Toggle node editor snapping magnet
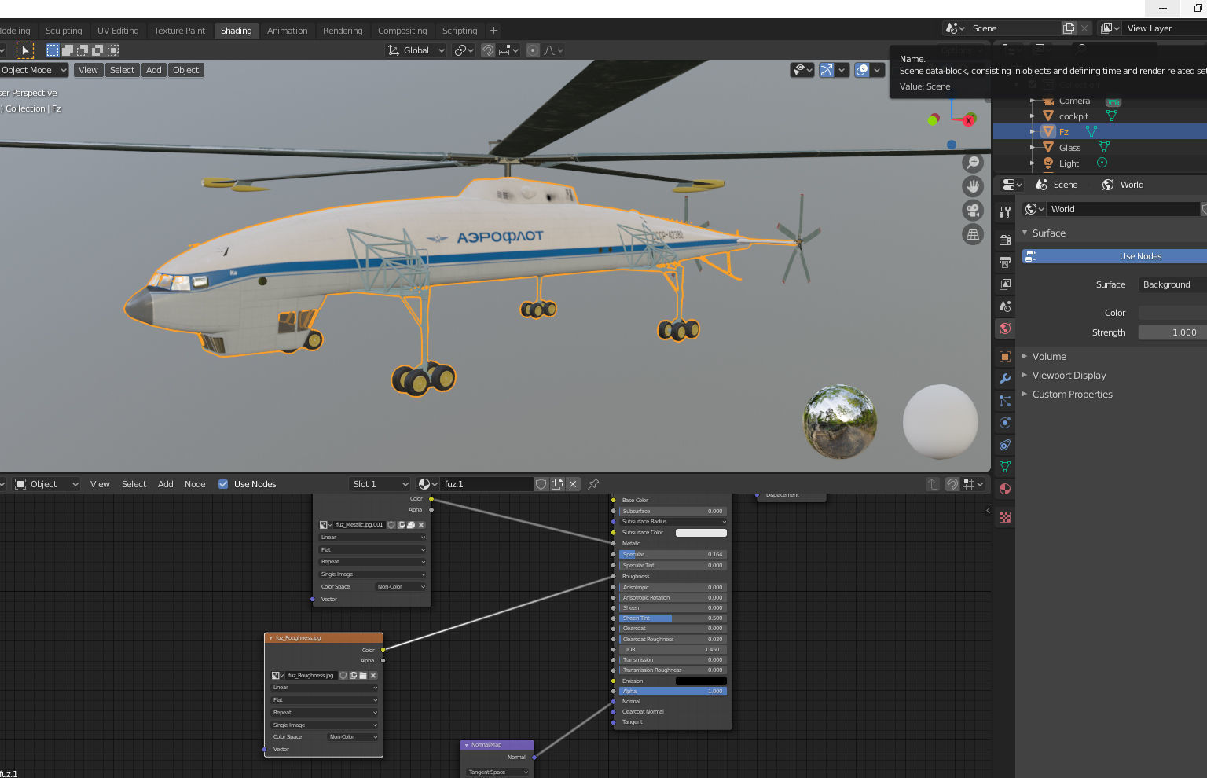 click(952, 484)
